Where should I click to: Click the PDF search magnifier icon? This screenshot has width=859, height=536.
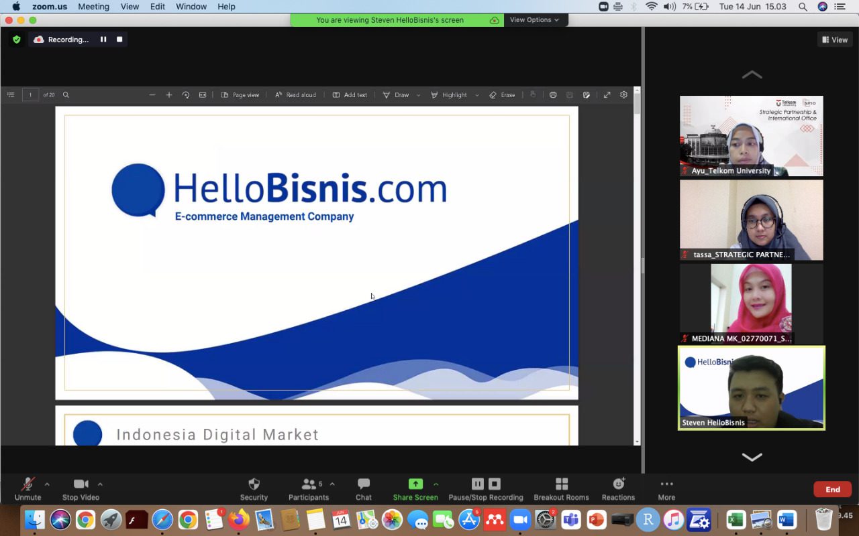tap(66, 95)
